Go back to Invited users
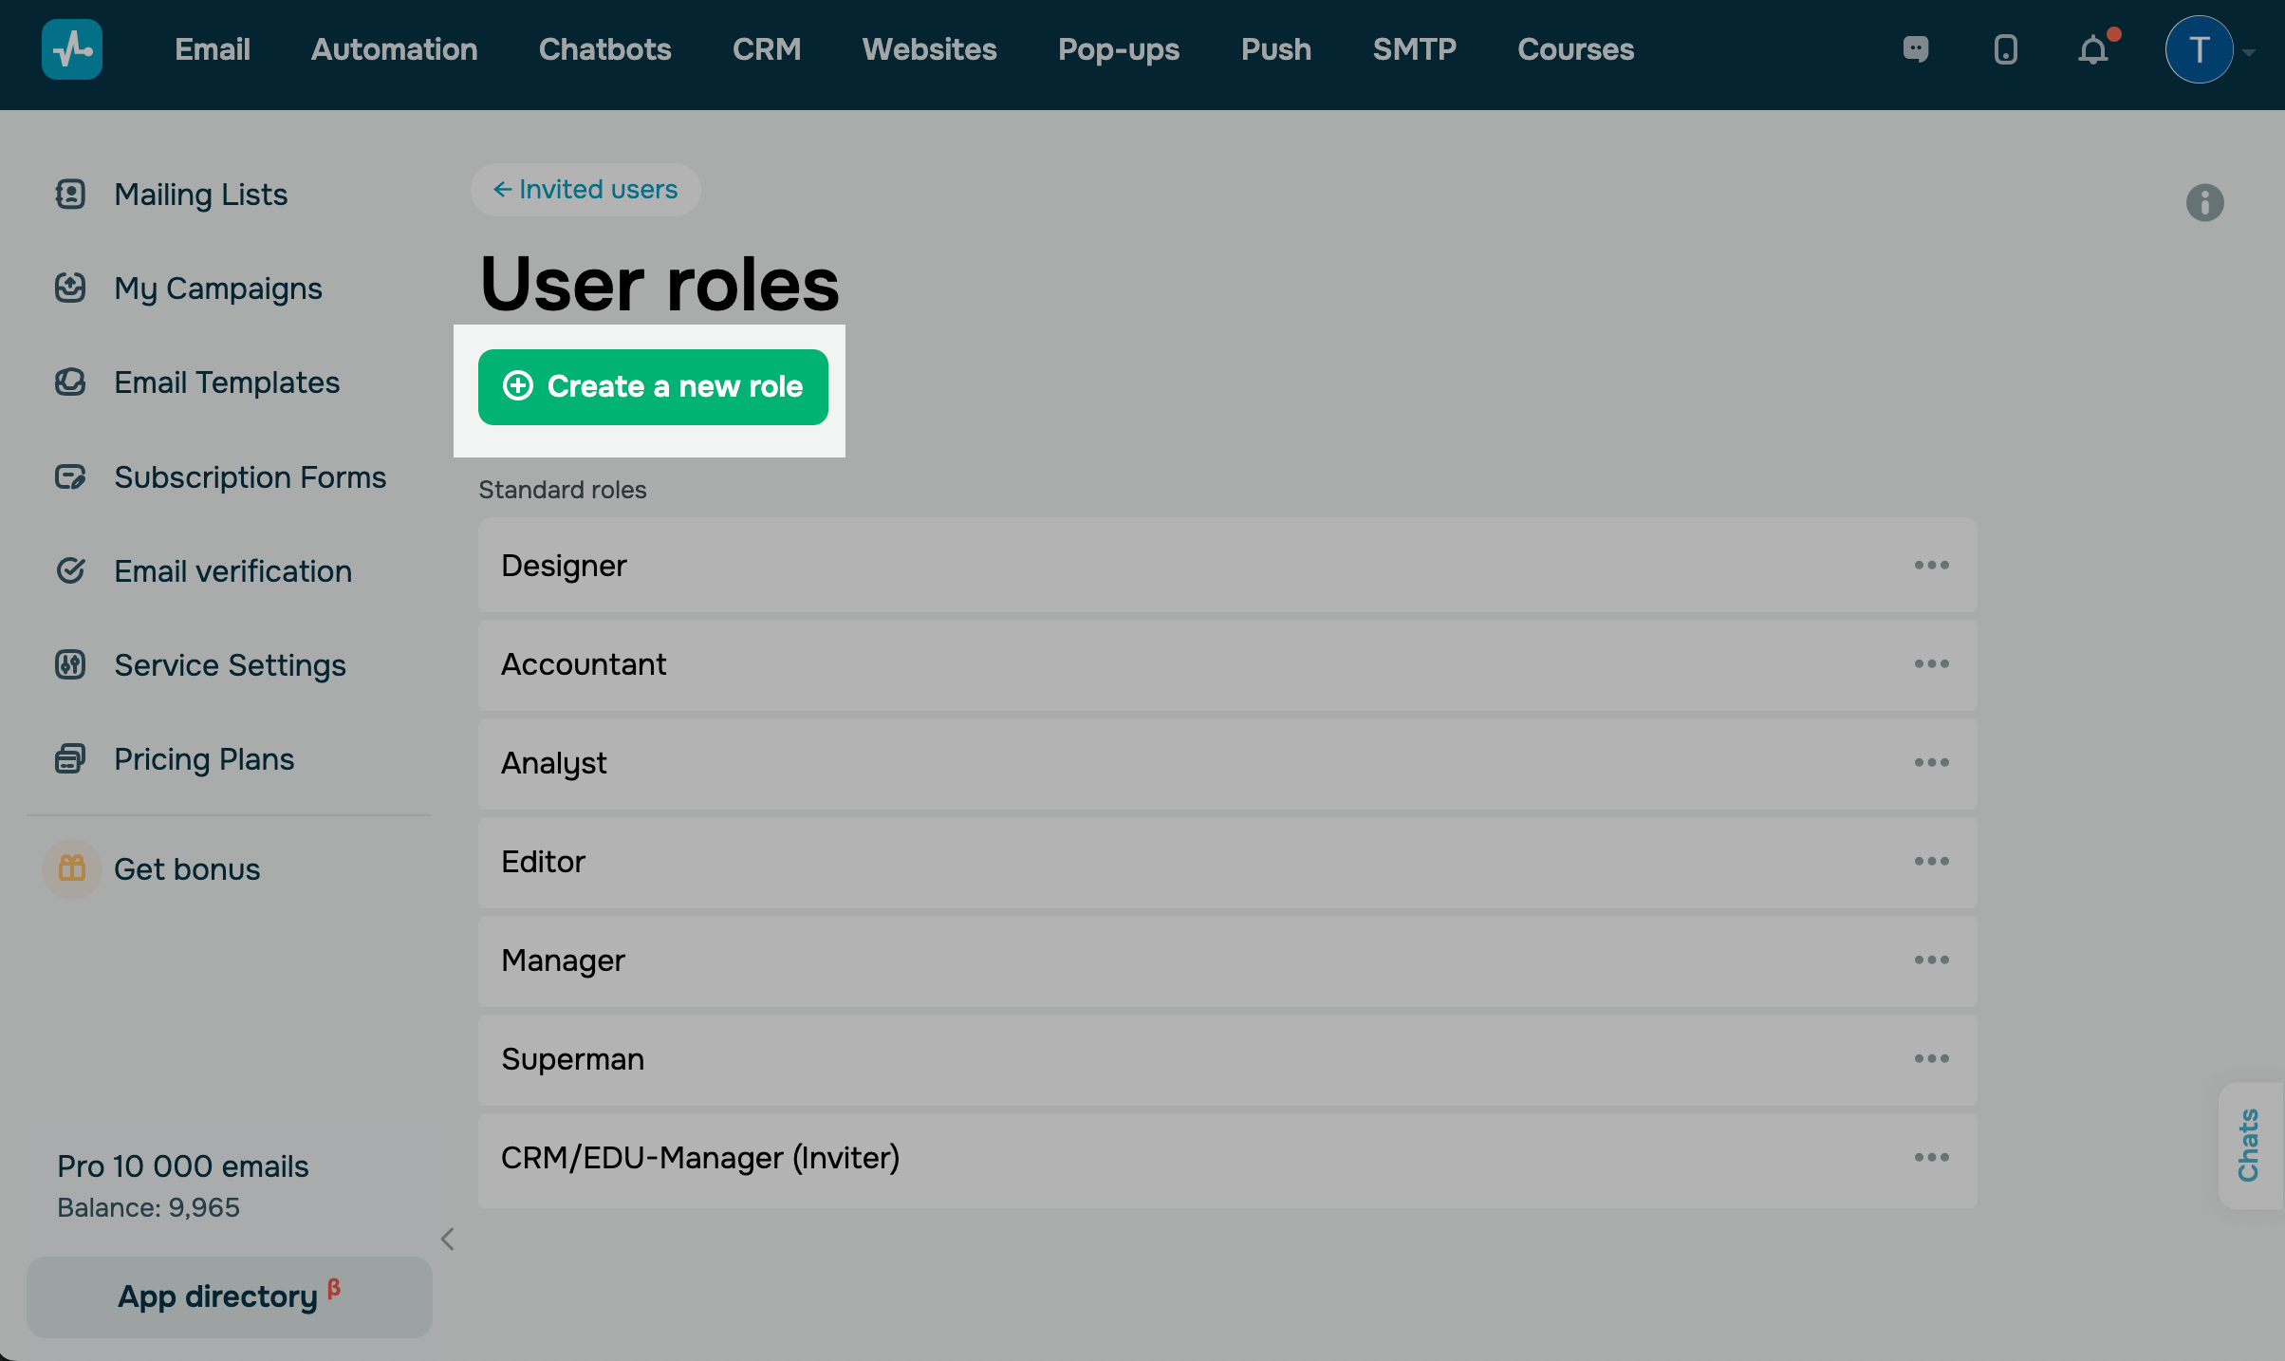 click(x=585, y=190)
